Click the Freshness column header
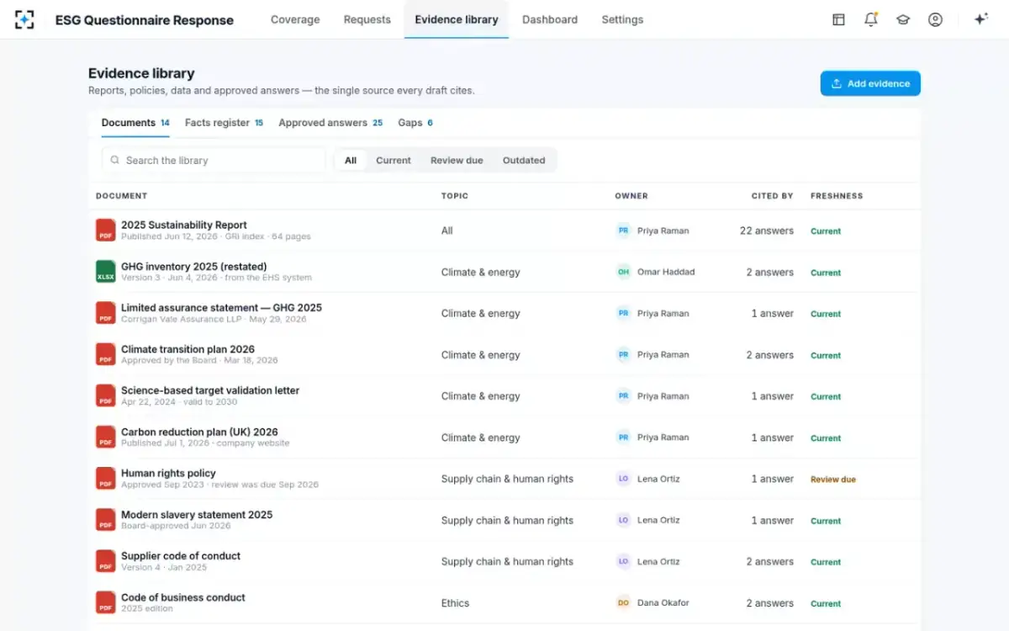 coord(837,196)
